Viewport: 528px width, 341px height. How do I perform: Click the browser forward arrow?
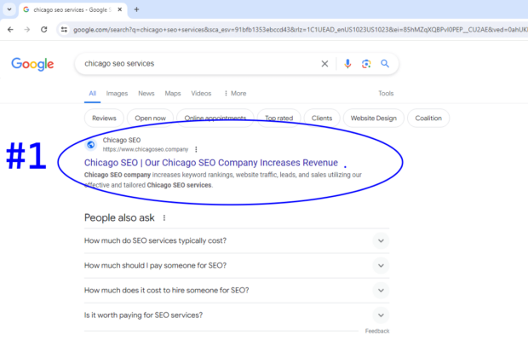click(x=27, y=30)
